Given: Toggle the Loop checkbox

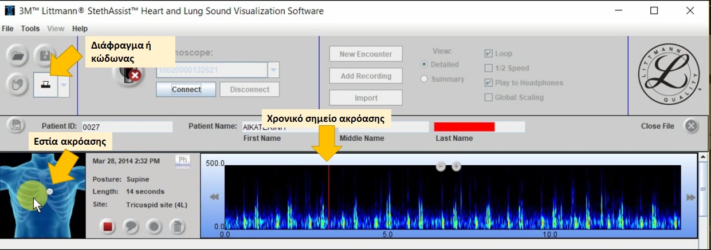Looking at the screenshot, I should click(488, 54).
